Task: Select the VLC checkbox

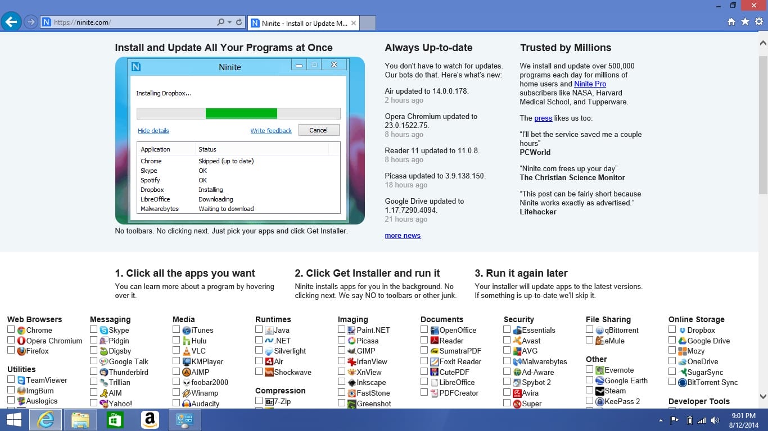Action: click(x=177, y=351)
